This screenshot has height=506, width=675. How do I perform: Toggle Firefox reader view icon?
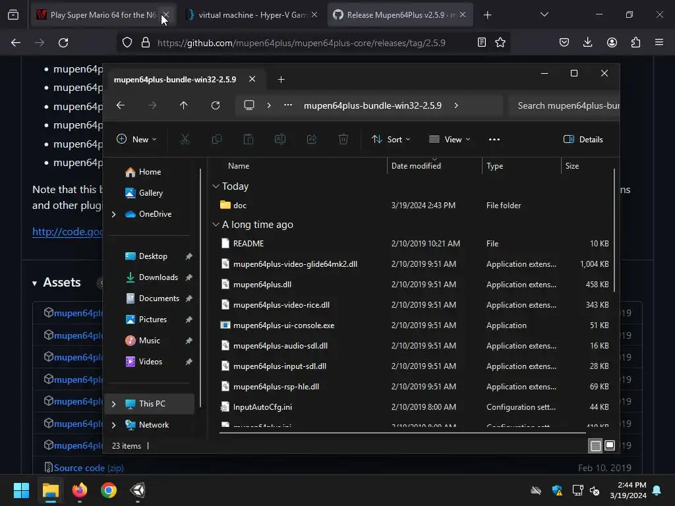point(482,42)
